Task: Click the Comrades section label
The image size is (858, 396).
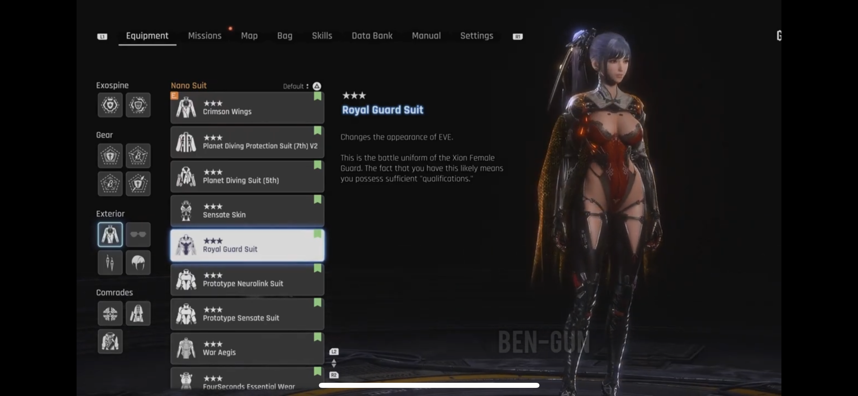Action: click(x=114, y=292)
